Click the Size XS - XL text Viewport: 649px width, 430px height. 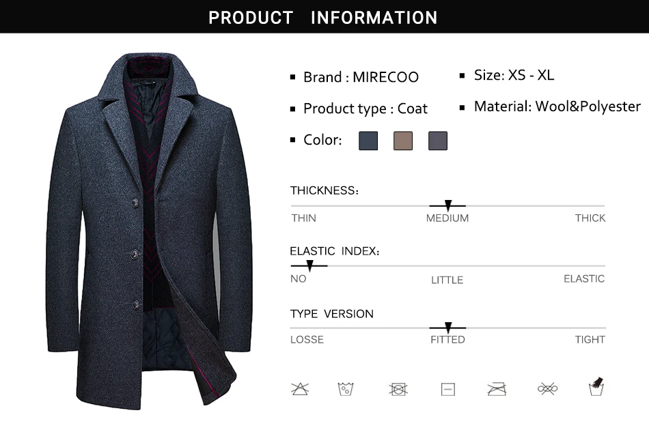pyautogui.click(x=514, y=75)
